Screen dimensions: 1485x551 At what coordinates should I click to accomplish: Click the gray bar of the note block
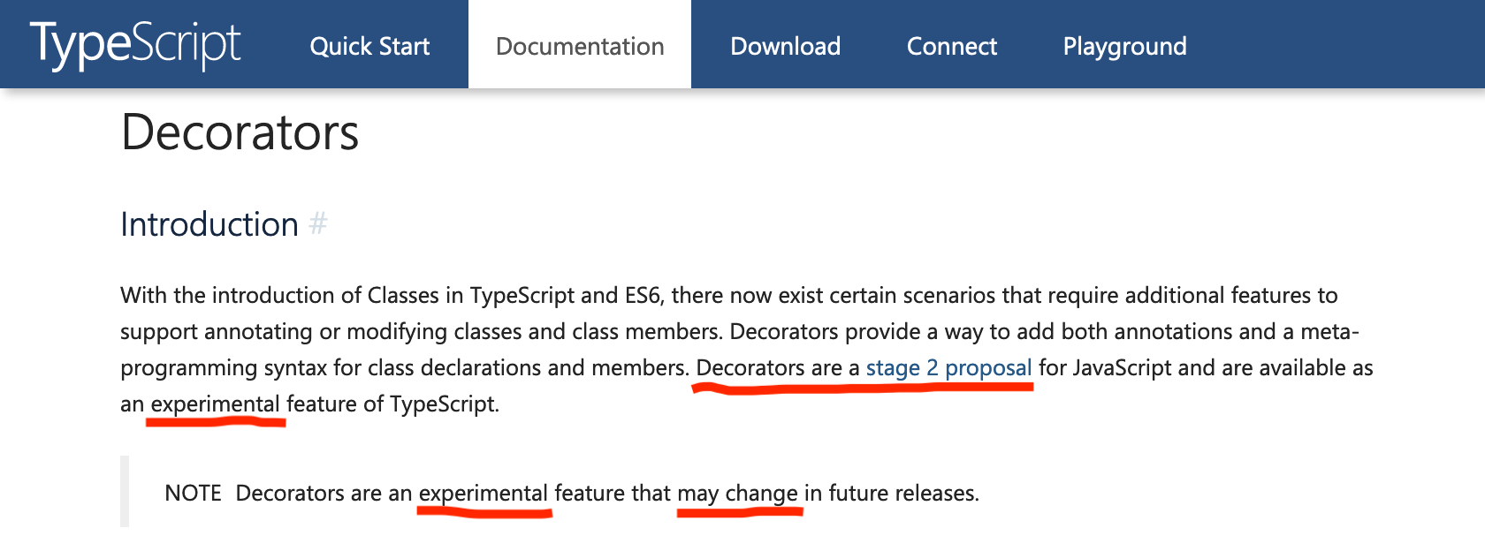tap(125, 492)
